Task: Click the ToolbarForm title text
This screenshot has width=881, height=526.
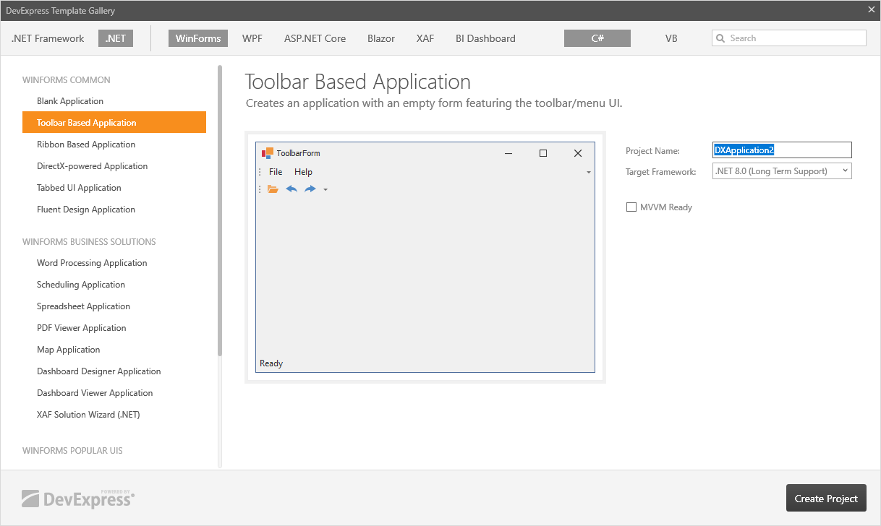Action: [x=298, y=153]
